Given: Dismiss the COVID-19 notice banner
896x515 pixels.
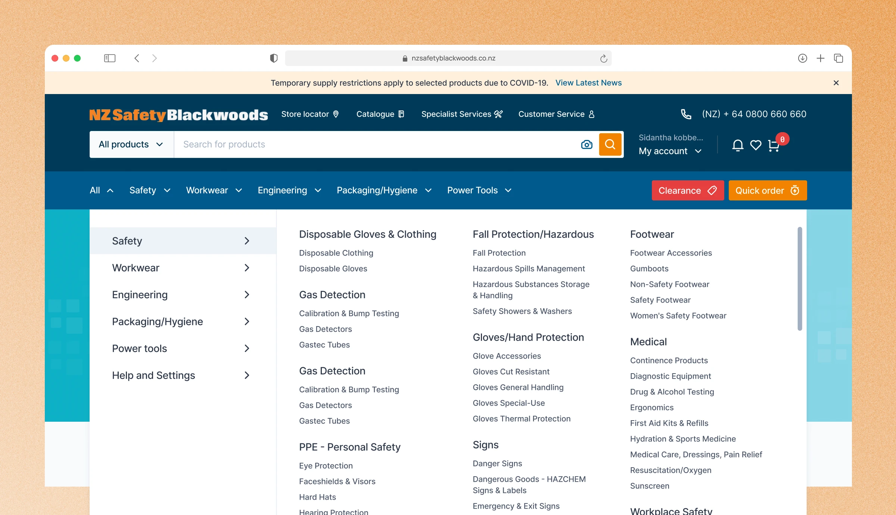Looking at the screenshot, I should pyautogui.click(x=836, y=83).
